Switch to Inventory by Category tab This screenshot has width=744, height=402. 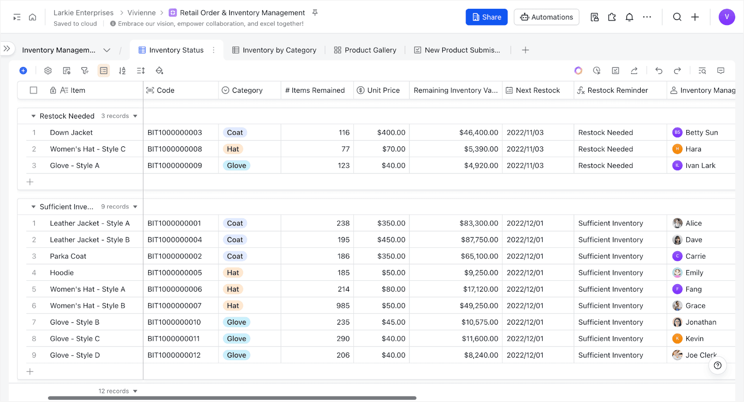(x=274, y=50)
